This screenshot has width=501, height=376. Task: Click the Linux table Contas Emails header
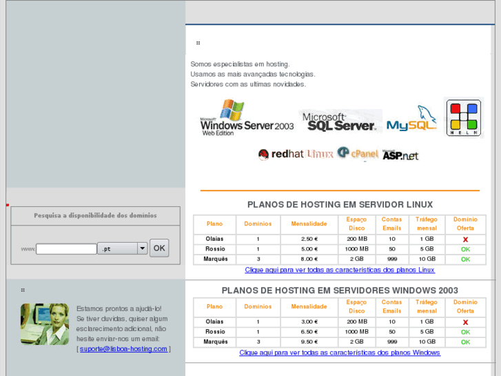391,224
